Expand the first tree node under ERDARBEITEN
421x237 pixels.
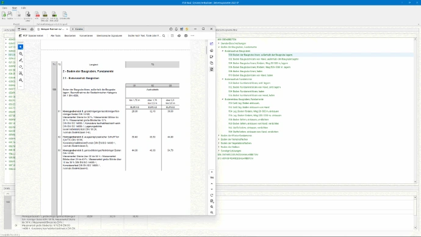tap(219, 43)
